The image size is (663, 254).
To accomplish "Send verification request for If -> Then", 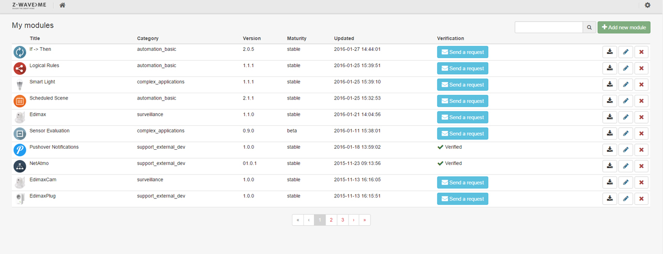I will (x=462, y=52).
